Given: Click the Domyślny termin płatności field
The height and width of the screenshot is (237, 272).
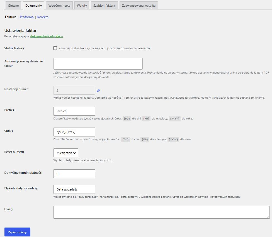Looking at the screenshot, I should (74, 174).
